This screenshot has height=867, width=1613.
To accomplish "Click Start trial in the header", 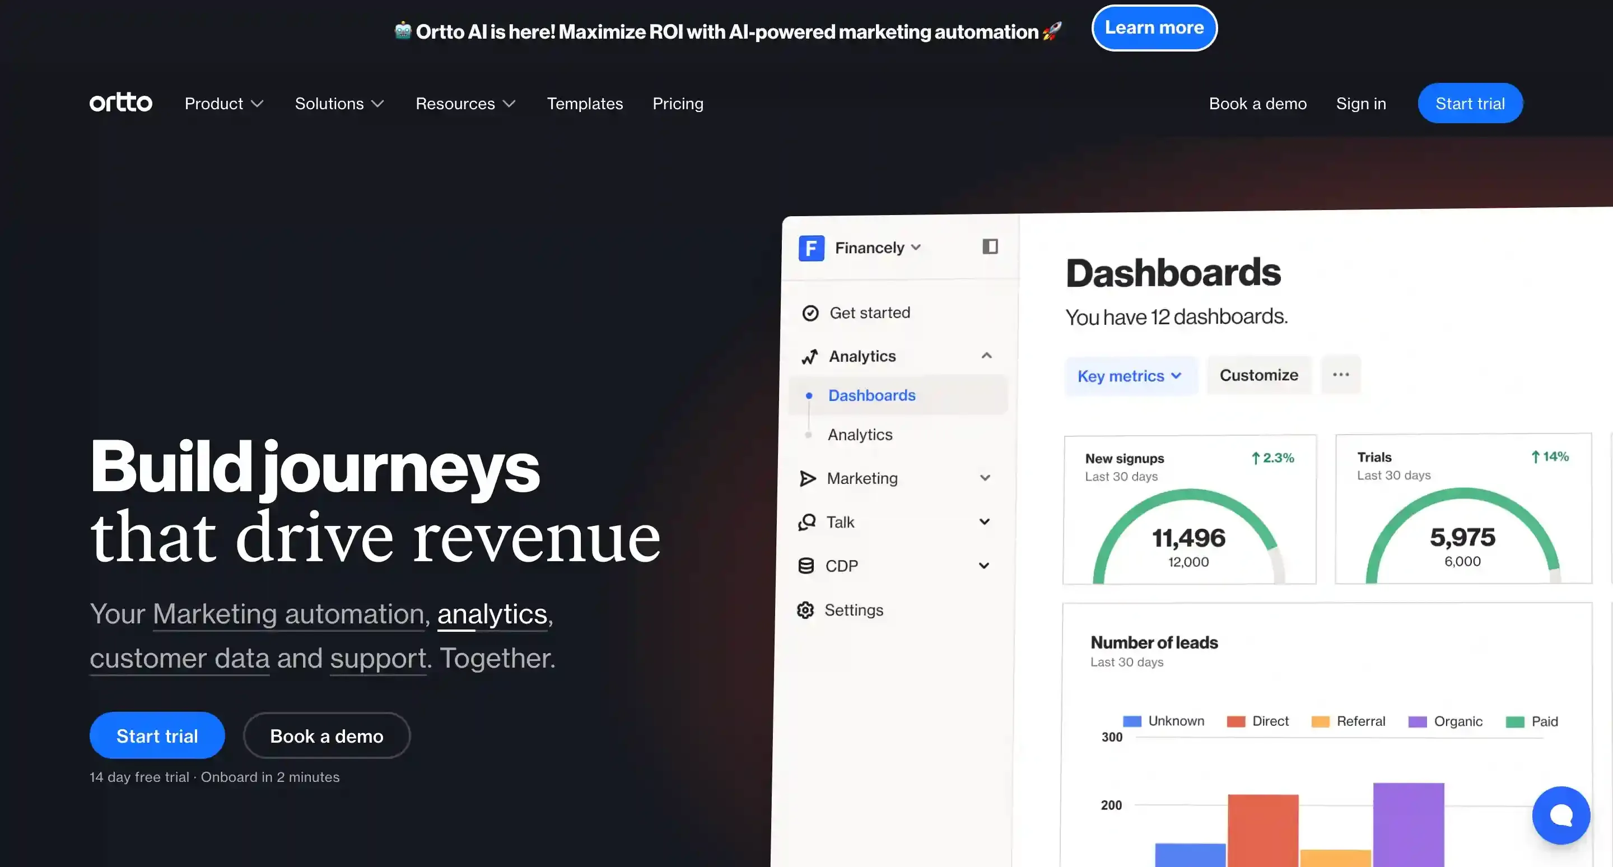I will 1470,103.
